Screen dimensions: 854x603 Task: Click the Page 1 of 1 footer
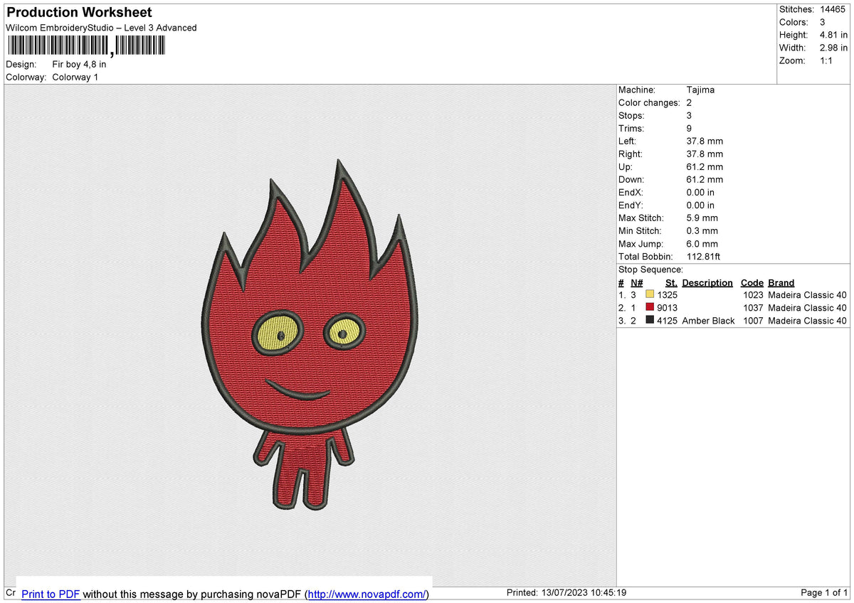[824, 593]
